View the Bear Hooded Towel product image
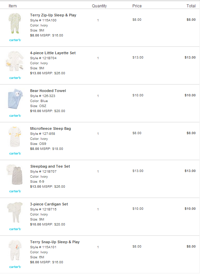 point(15,99)
